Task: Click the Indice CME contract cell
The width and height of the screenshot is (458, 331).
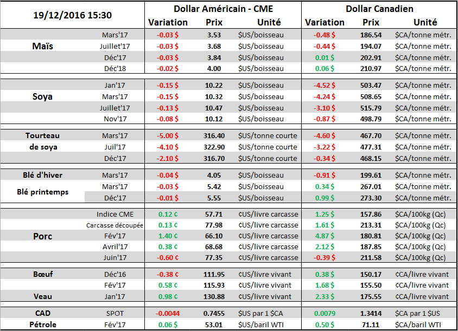Action: [114, 214]
